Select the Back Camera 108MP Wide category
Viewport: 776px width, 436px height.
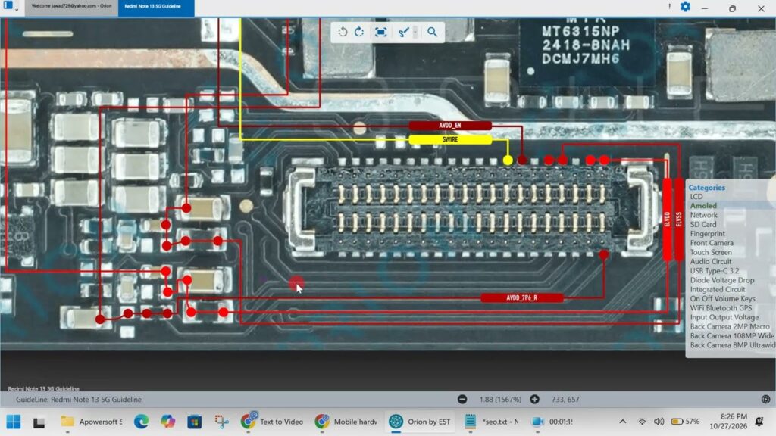click(x=732, y=336)
